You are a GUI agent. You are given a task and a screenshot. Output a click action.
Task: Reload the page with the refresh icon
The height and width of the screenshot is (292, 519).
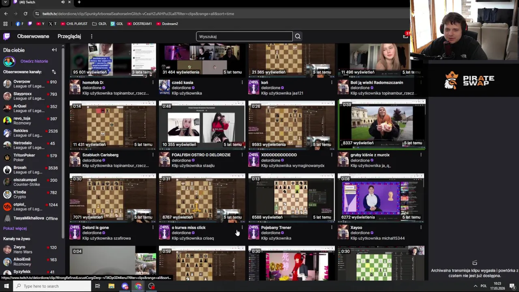tap(26, 14)
